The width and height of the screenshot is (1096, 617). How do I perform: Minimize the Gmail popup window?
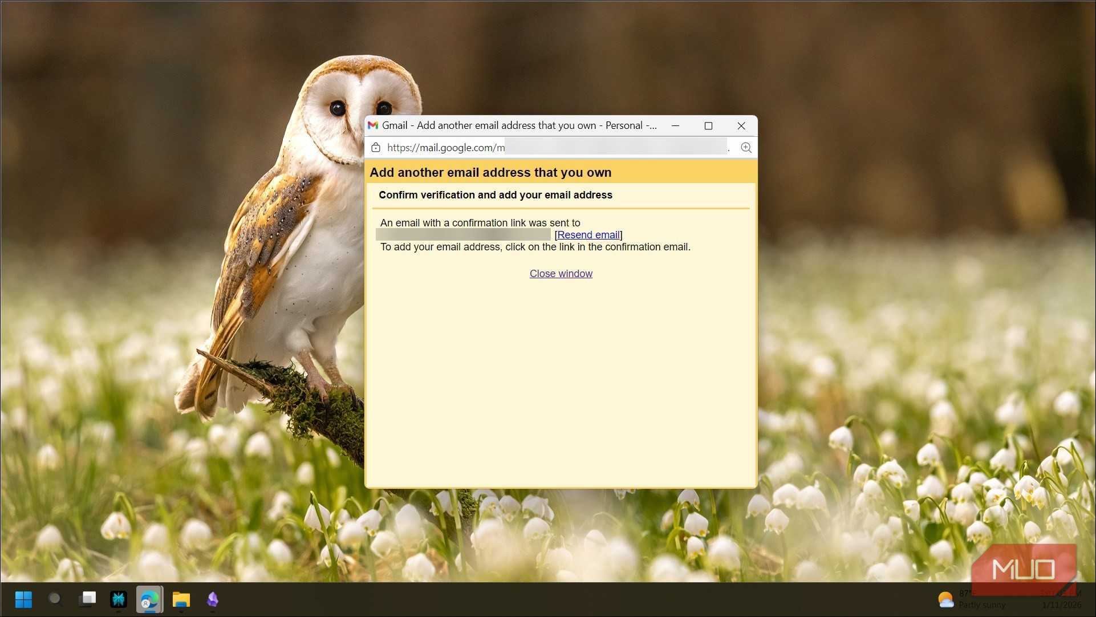click(x=675, y=125)
